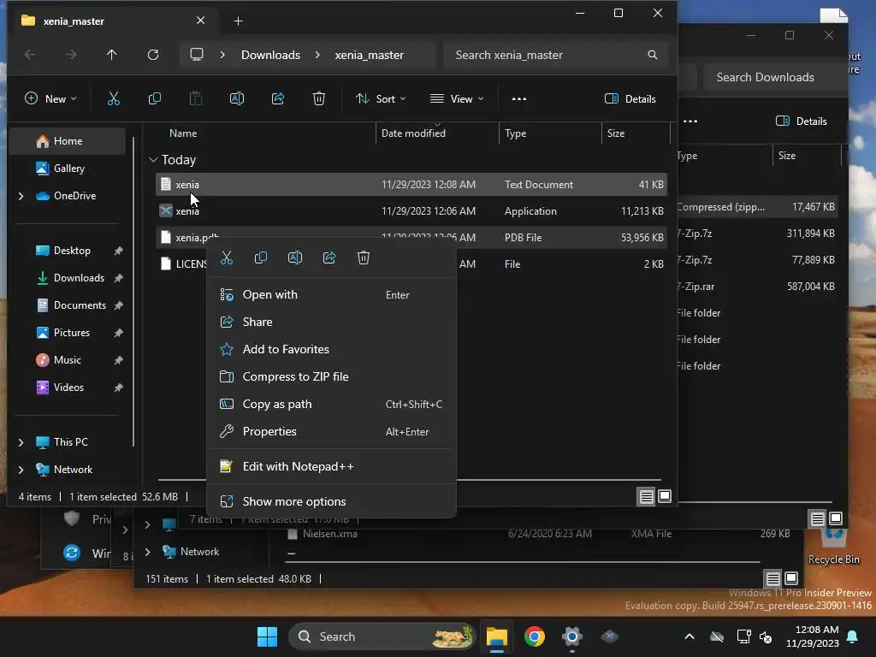Open pinned Videos folder
This screenshot has width=876, height=657.
coord(68,388)
